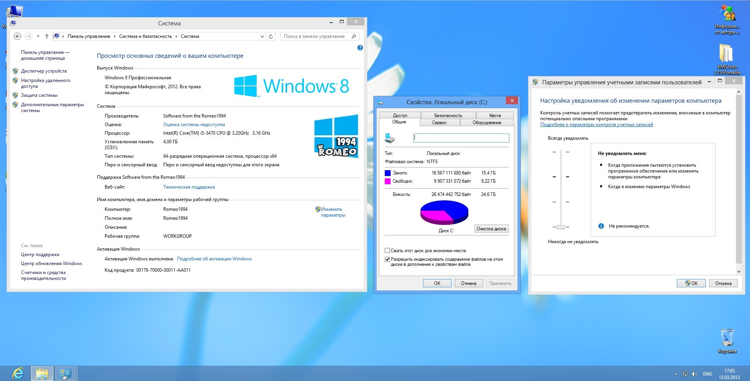The height and width of the screenshot is (381, 750).
Task: Open the volume speaker tray icon
Action: pyautogui.click(x=695, y=374)
